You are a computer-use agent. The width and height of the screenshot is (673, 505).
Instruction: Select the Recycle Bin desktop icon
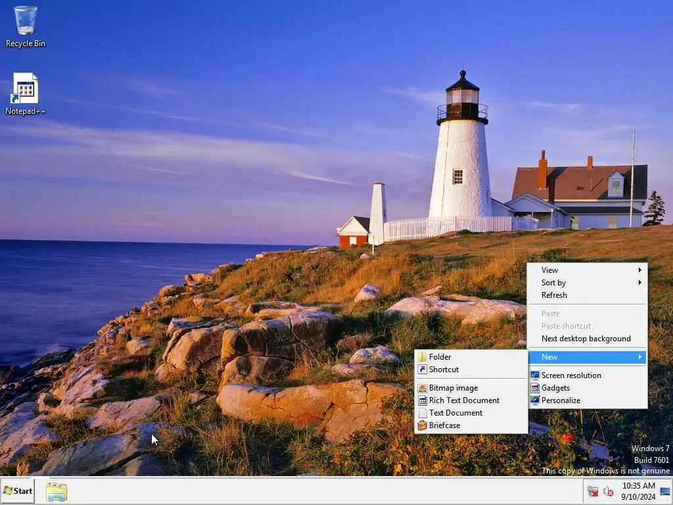(26, 26)
